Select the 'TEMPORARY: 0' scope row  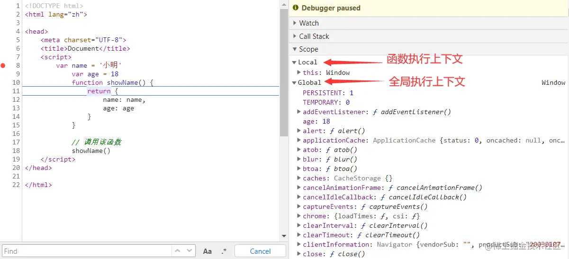(x=326, y=102)
